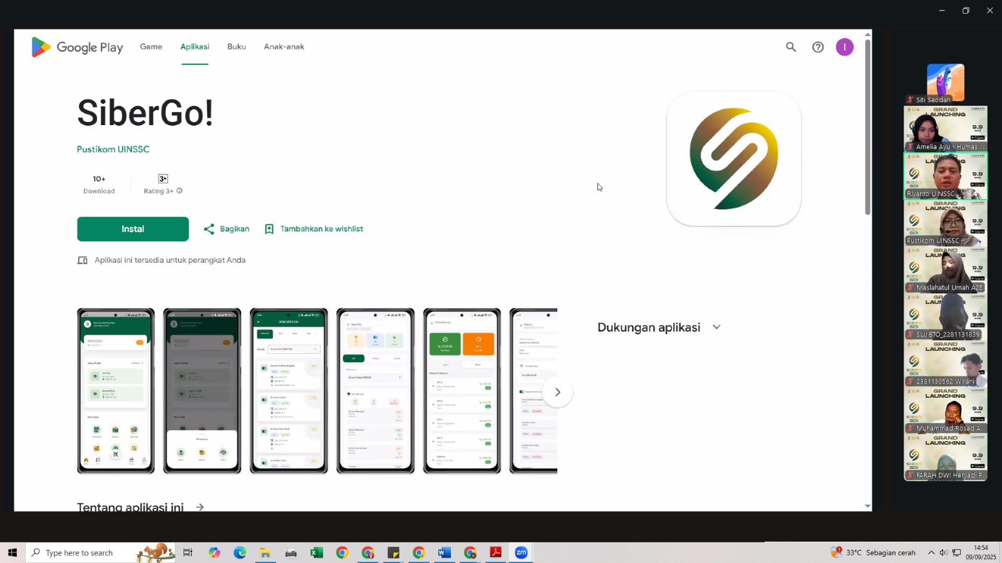Open Google Play search icon
The width and height of the screenshot is (1002, 563).
791,47
